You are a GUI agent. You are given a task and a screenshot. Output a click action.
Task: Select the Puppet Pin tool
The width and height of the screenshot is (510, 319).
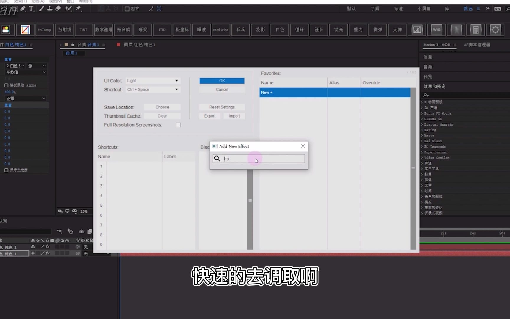79,9
